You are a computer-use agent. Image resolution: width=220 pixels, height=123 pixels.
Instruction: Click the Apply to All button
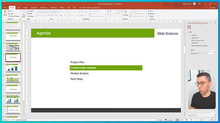[192, 115]
